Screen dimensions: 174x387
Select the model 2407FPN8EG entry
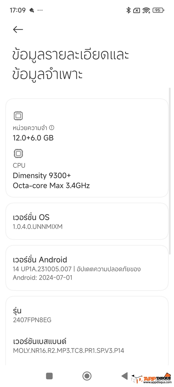pos(87,315)
